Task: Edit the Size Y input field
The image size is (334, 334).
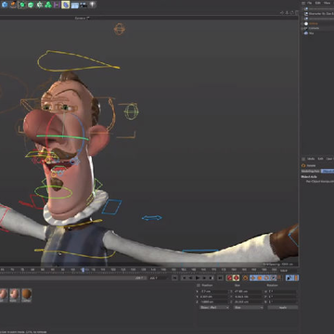Action: click(x=249, y=297)
